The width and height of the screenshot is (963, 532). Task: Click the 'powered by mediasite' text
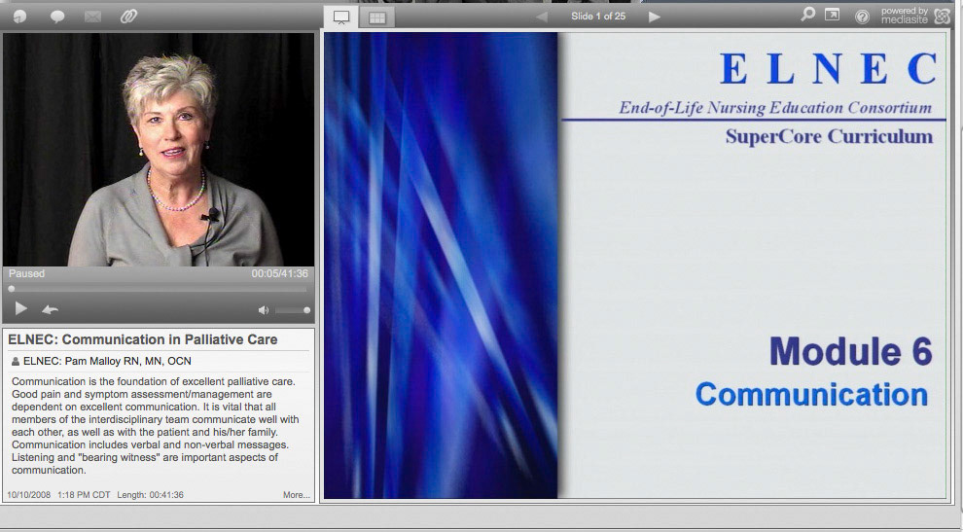coord(905,16)
